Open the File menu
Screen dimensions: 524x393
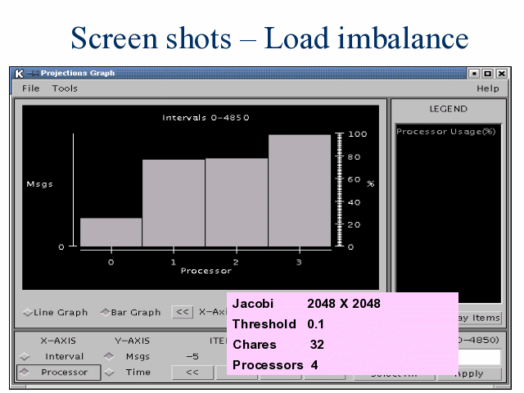30,88
